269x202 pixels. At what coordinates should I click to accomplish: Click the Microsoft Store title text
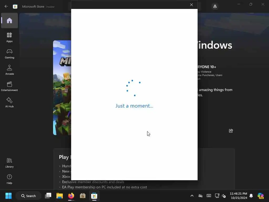click(33, 7)
